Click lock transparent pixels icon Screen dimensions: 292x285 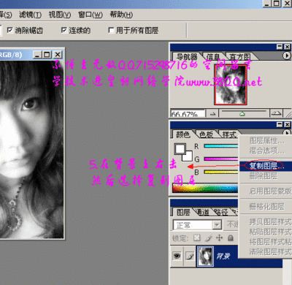[196, 237]
